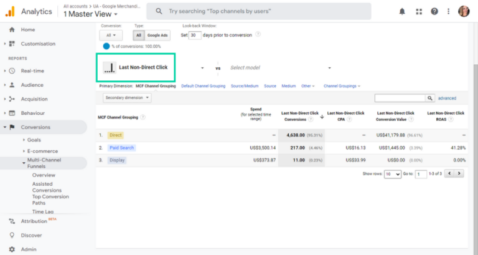Open Real-time reports
Image resolution: width=478 pixels, height=255 pixels.
[32, 71]
